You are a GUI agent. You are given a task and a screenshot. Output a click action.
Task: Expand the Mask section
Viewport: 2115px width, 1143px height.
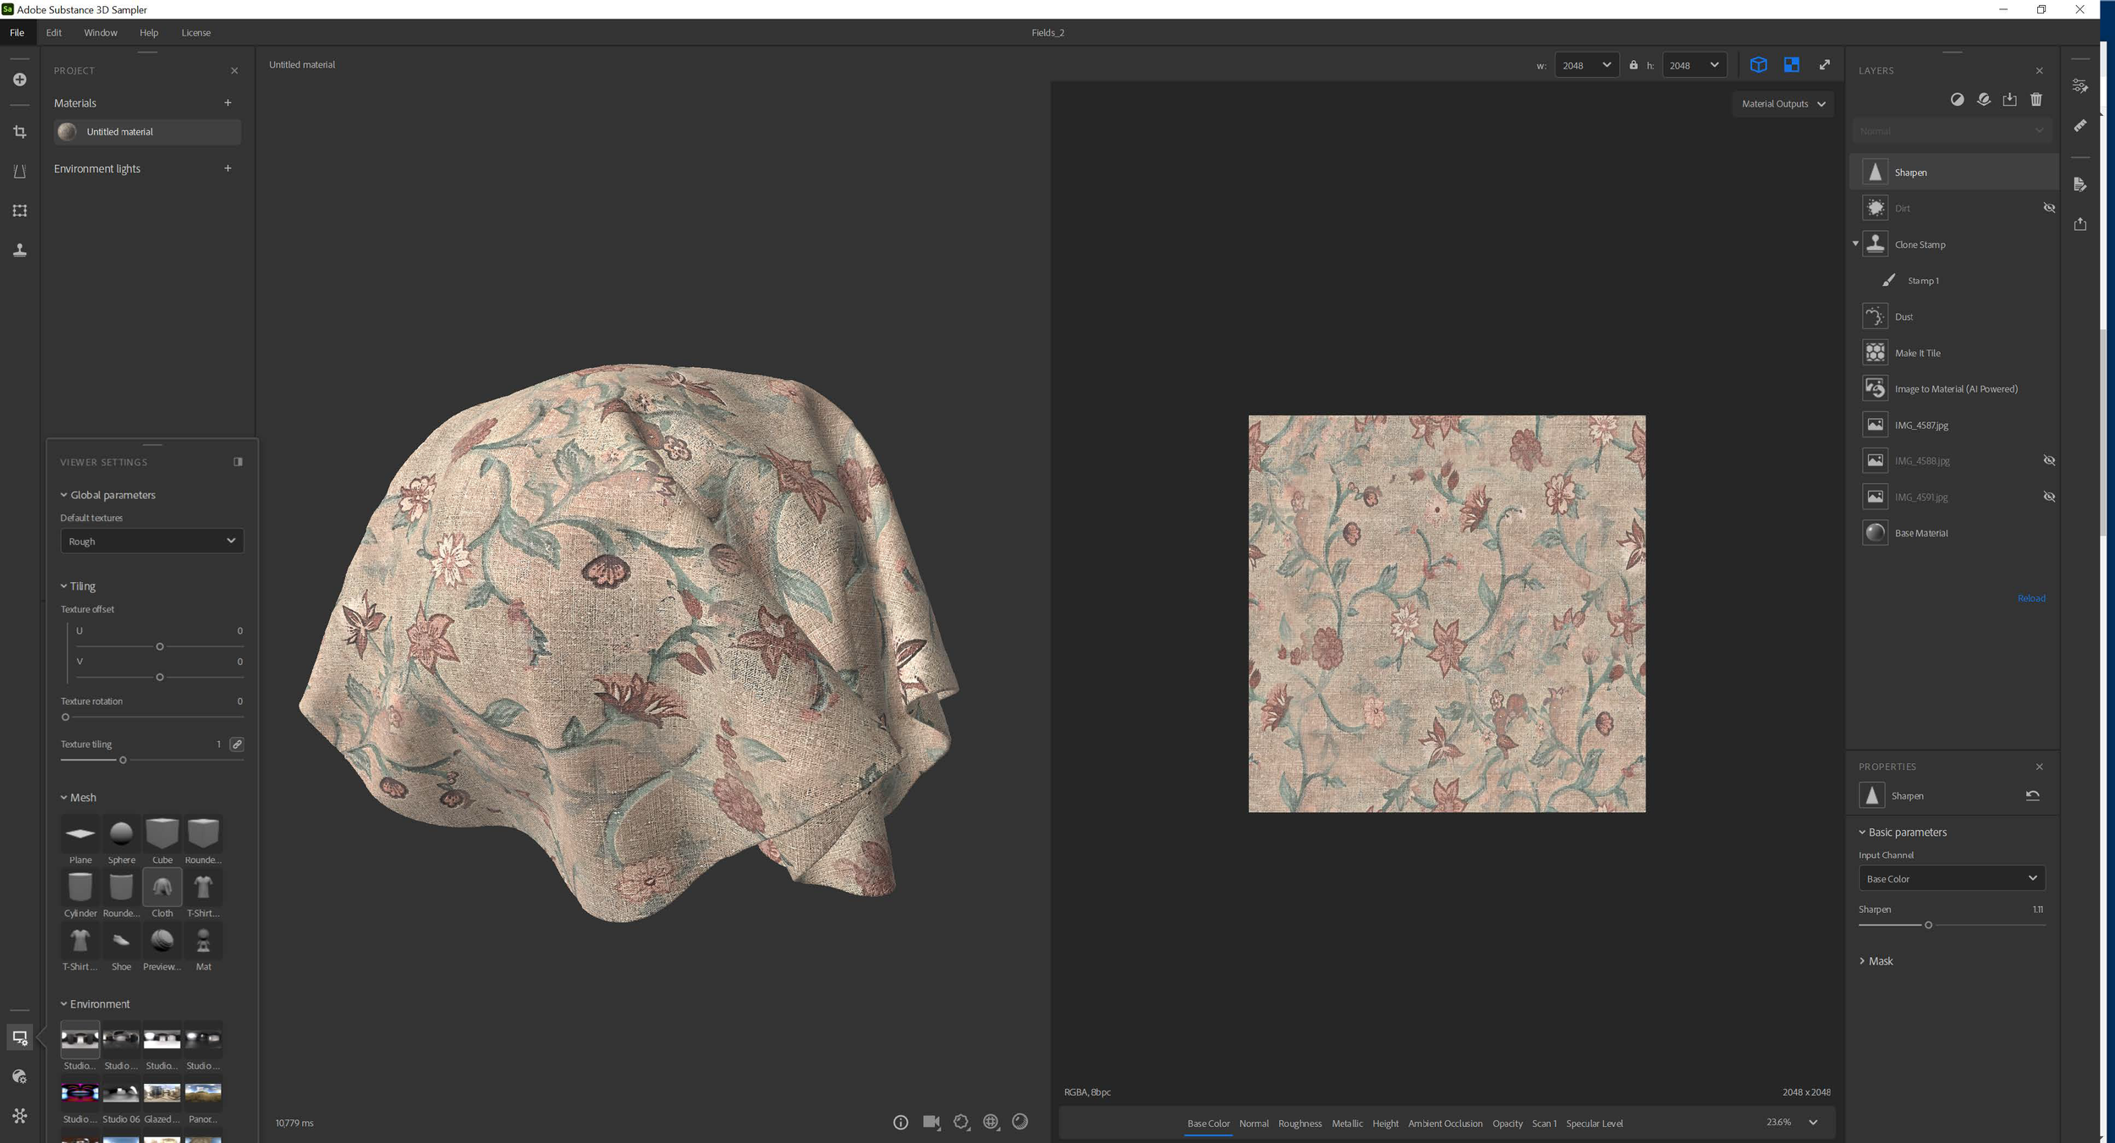tap(1879, 960)
